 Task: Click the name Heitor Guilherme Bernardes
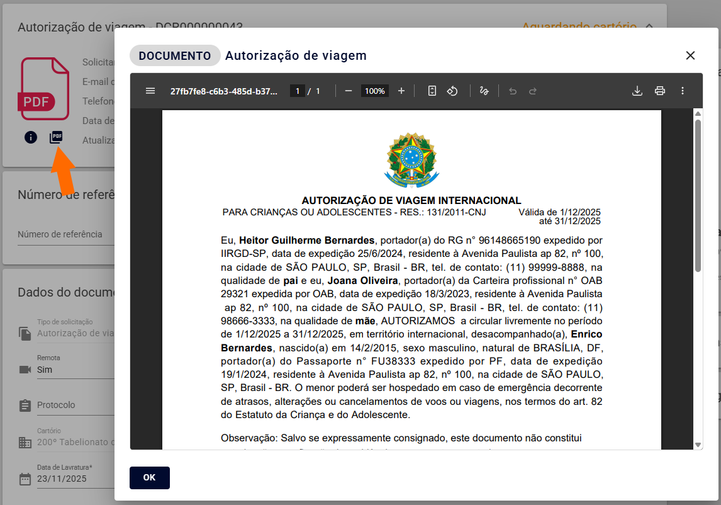point(306,241)
